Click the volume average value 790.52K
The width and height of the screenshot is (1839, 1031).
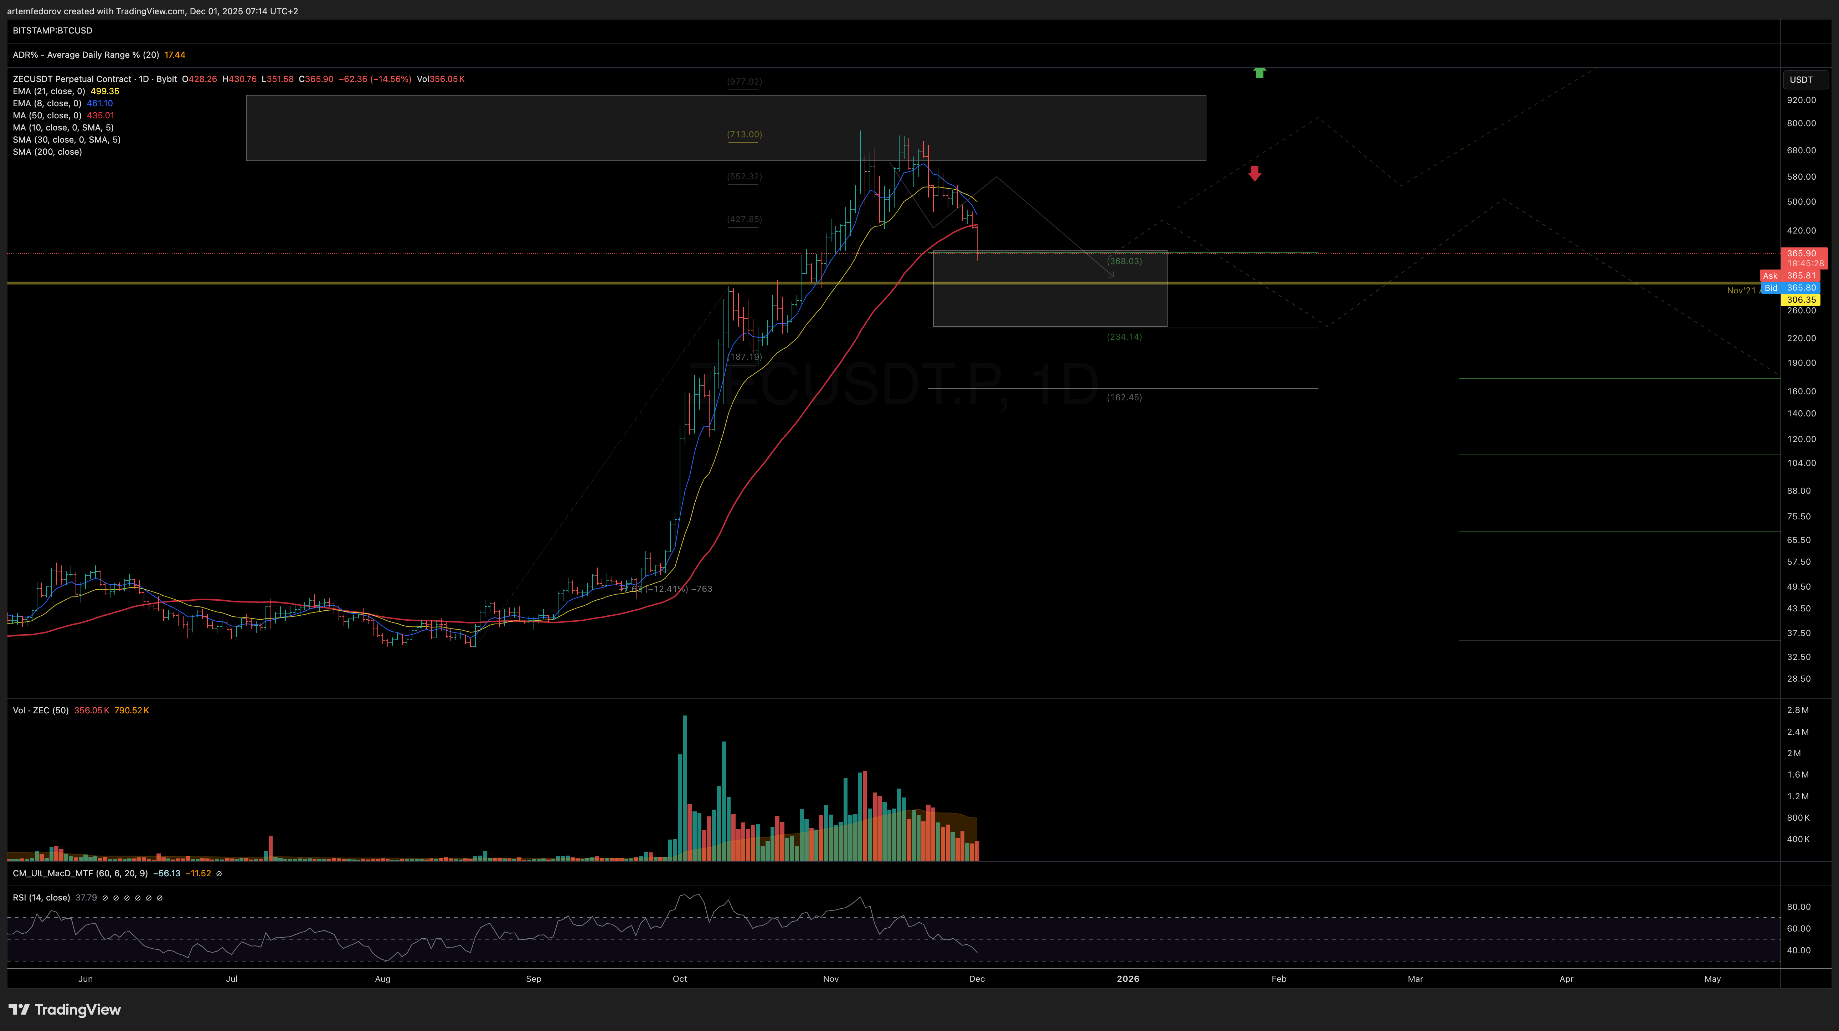(132, 711)
